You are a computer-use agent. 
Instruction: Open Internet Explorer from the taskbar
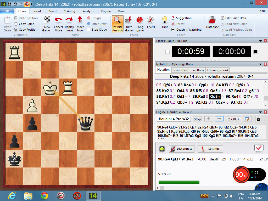pyautogui.click(x=12, y=196)
